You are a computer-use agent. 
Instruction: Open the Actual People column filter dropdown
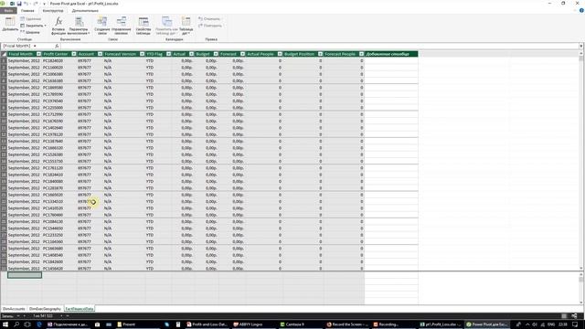tap(280, 54)
